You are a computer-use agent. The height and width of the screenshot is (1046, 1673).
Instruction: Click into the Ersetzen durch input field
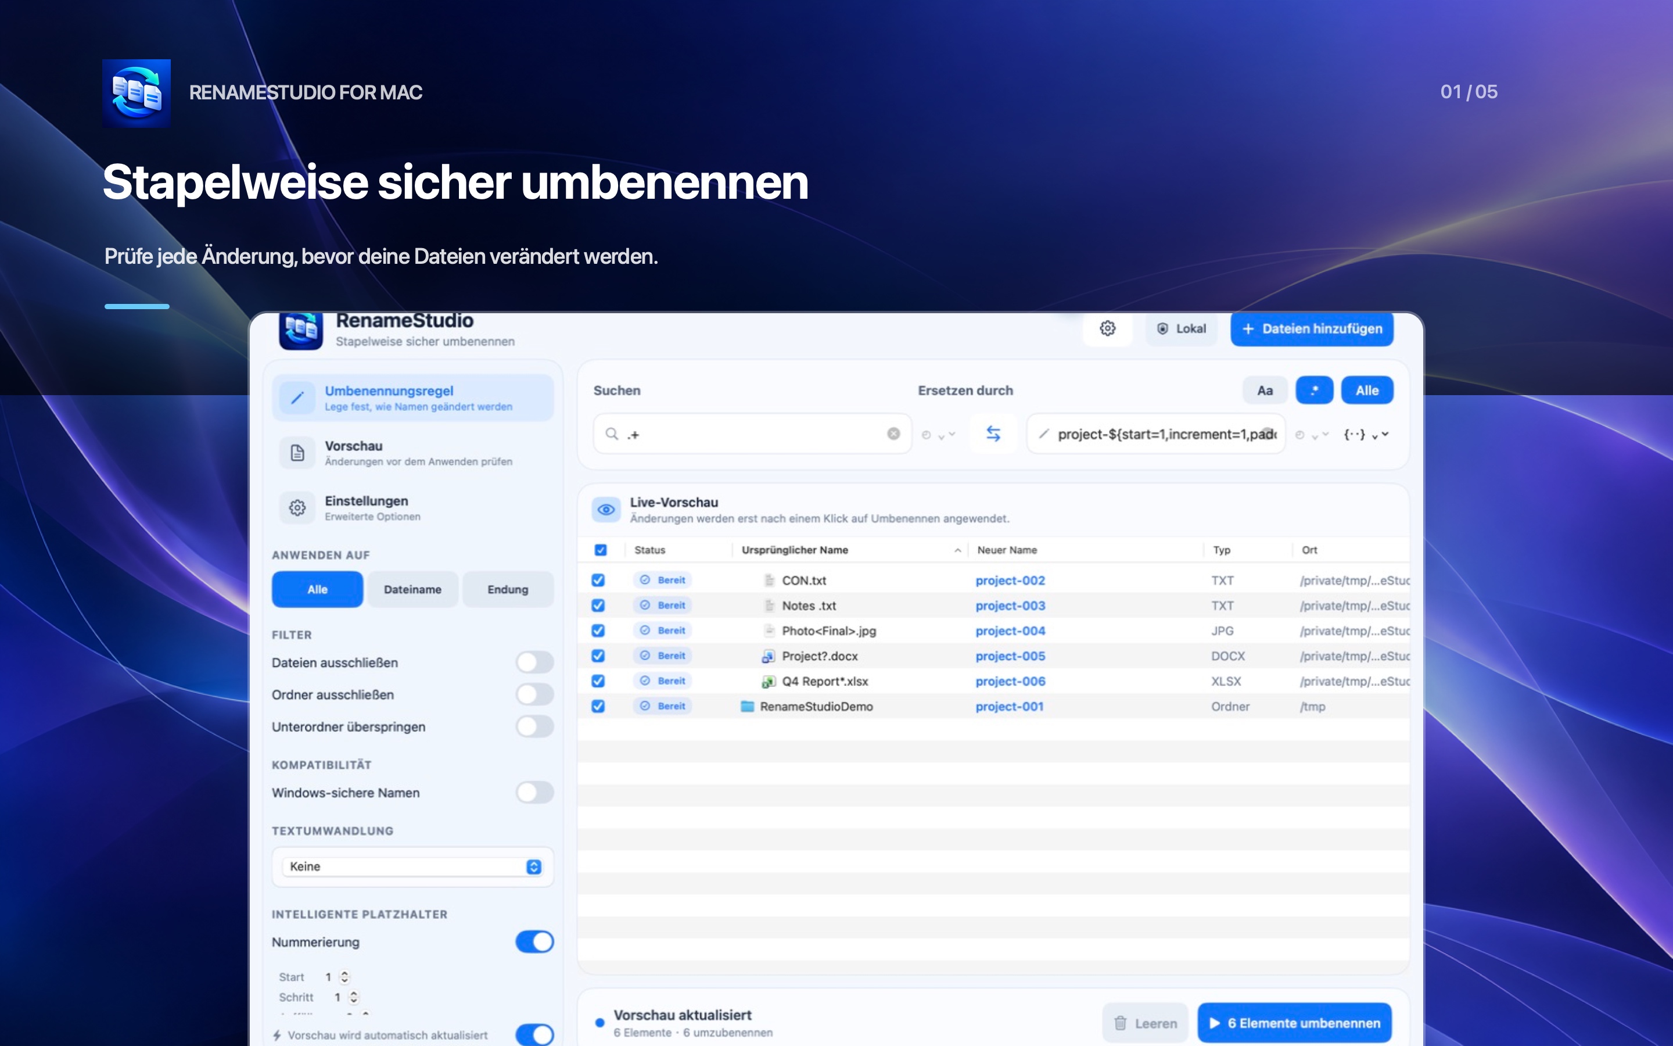(1156, 434)
